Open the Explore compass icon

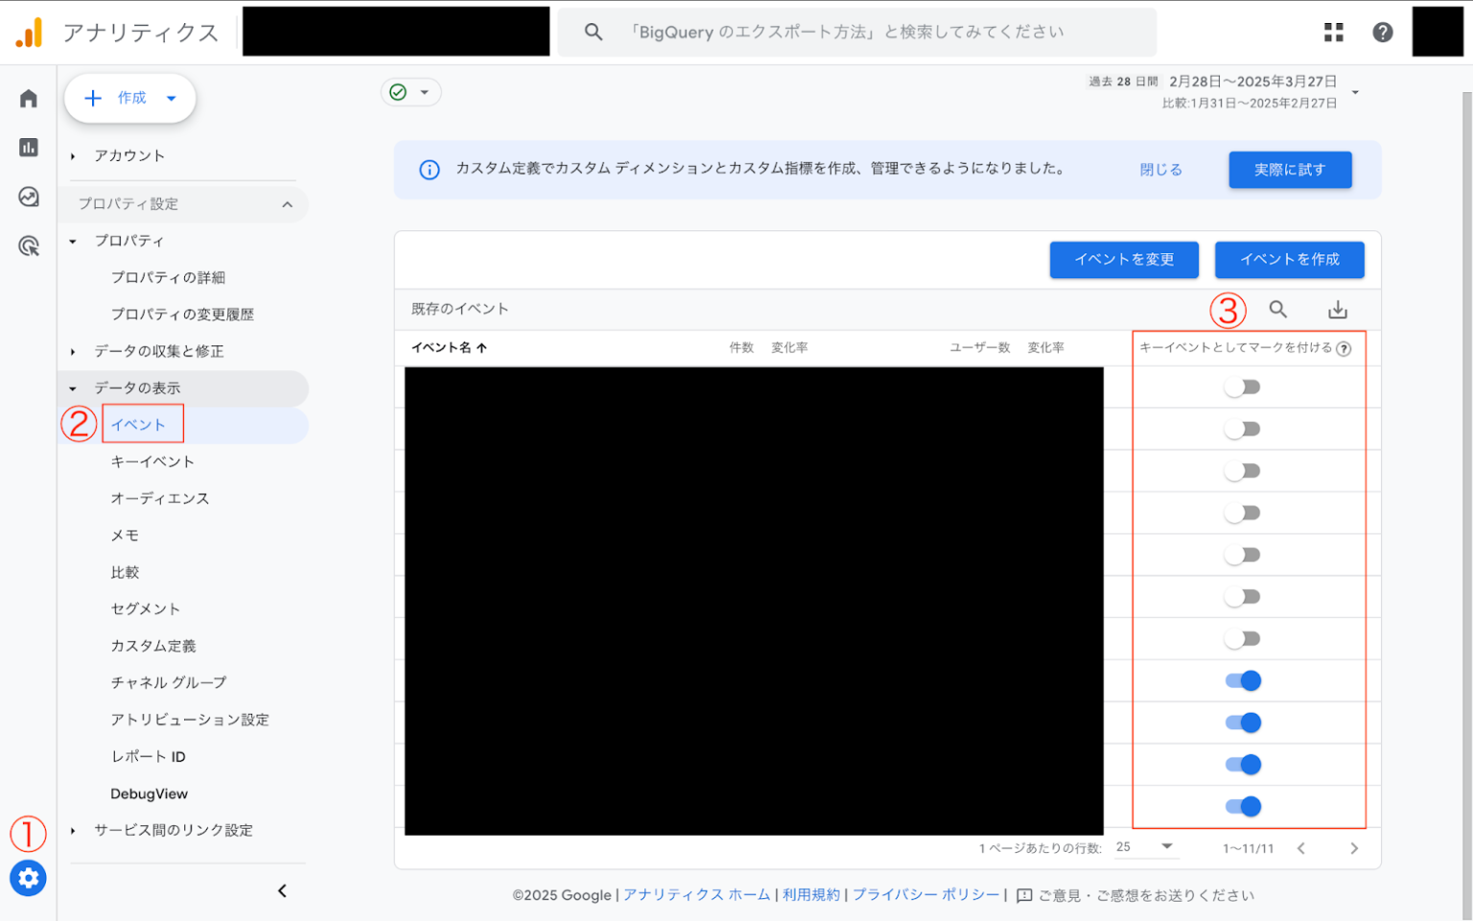click(x=28, y=197)
